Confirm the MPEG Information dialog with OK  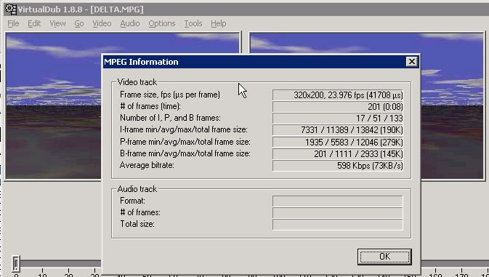[384, 257]
